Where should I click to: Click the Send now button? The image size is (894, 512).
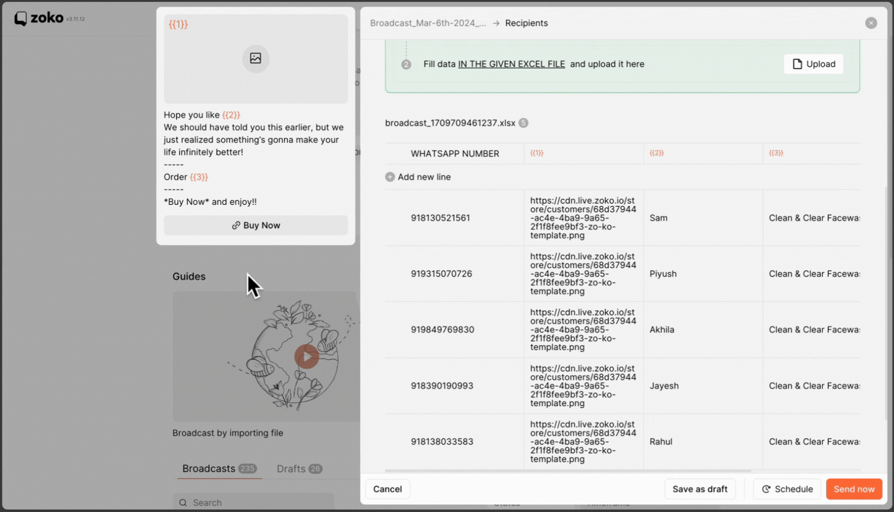853,489
